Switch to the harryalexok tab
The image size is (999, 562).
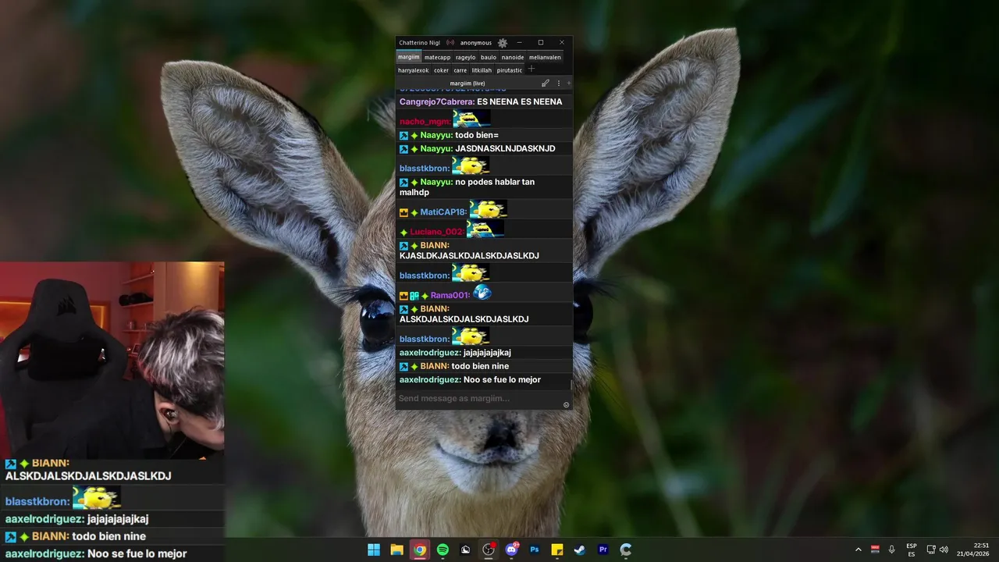point(413,70)
